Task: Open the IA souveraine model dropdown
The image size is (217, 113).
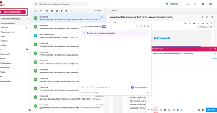Action: 140,87
